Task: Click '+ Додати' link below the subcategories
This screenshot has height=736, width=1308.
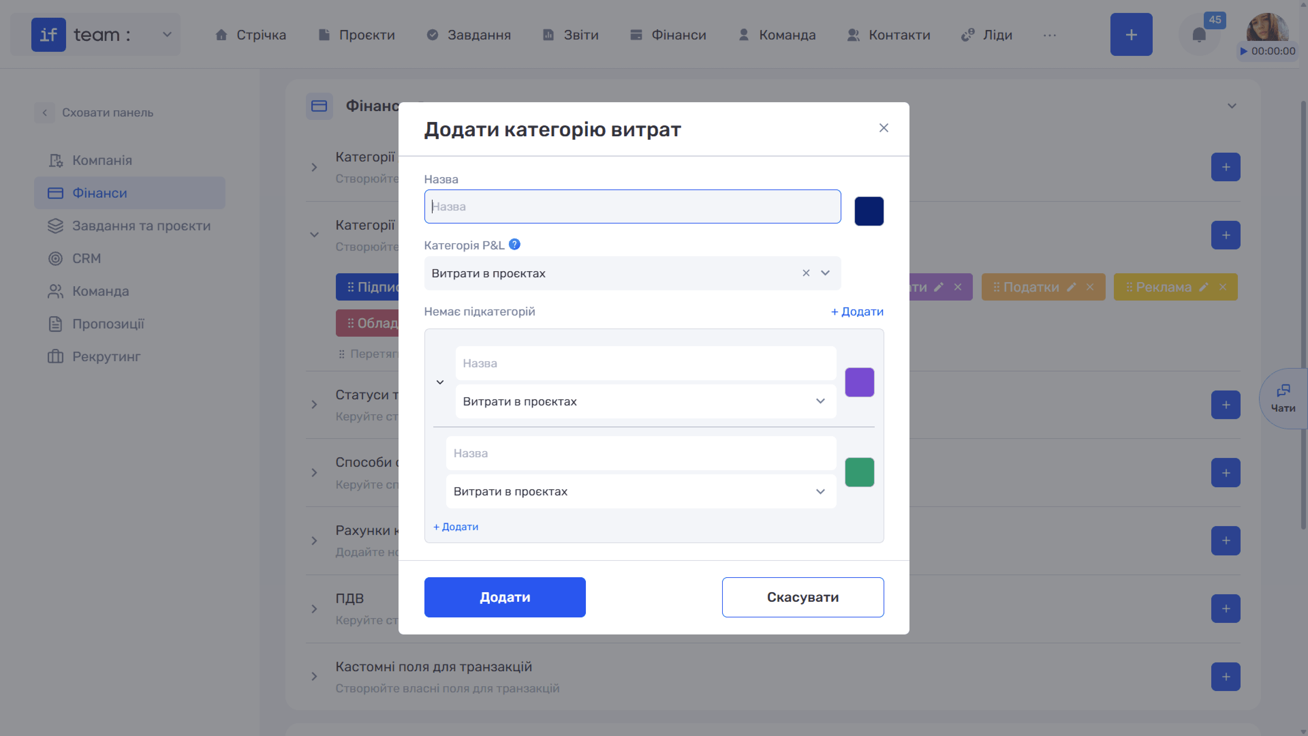Action: (455, 527)
